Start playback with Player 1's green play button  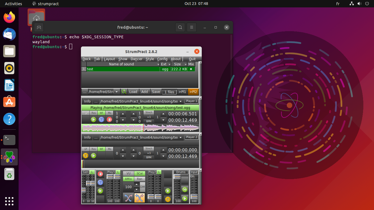93,119
